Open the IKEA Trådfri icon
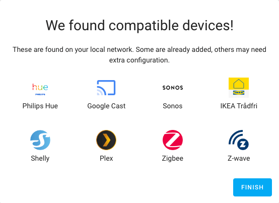Screen dimensions: 279x203 coord(239,88)
